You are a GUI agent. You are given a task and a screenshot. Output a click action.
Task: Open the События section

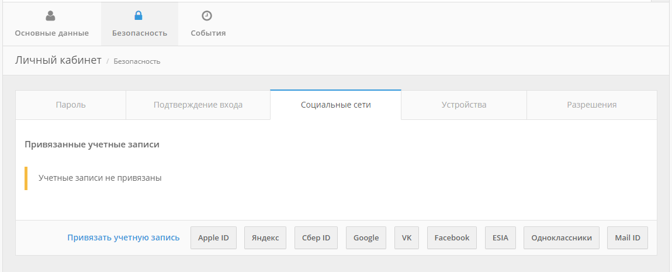pyautogui.click(x=208, y=33)
